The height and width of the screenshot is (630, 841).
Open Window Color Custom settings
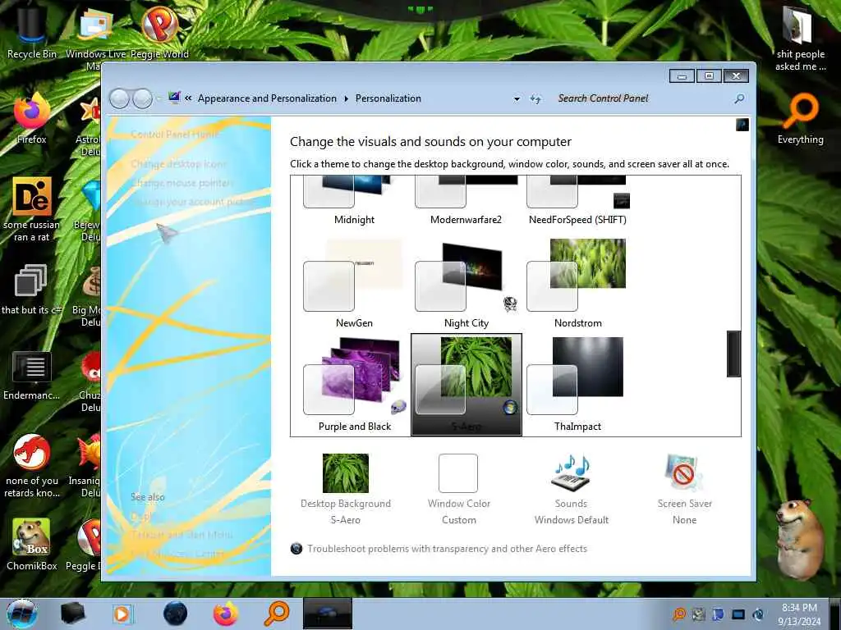458,489
